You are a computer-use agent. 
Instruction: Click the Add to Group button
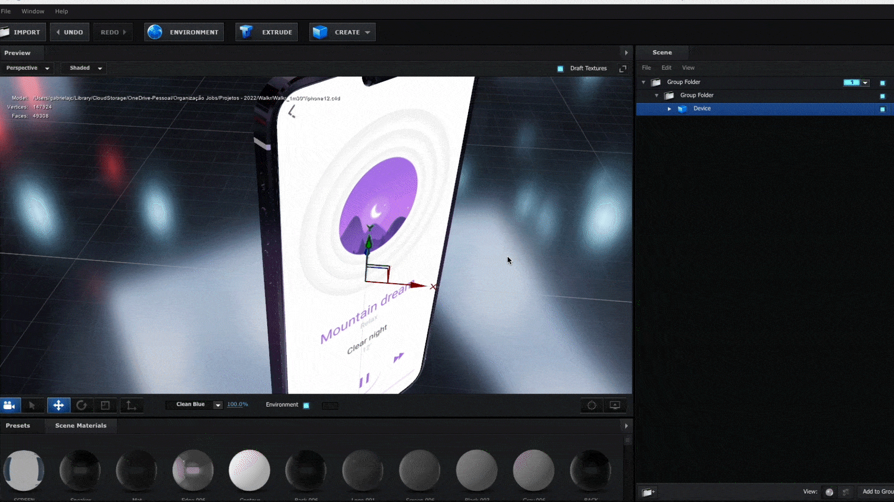[x=876, y=492]
